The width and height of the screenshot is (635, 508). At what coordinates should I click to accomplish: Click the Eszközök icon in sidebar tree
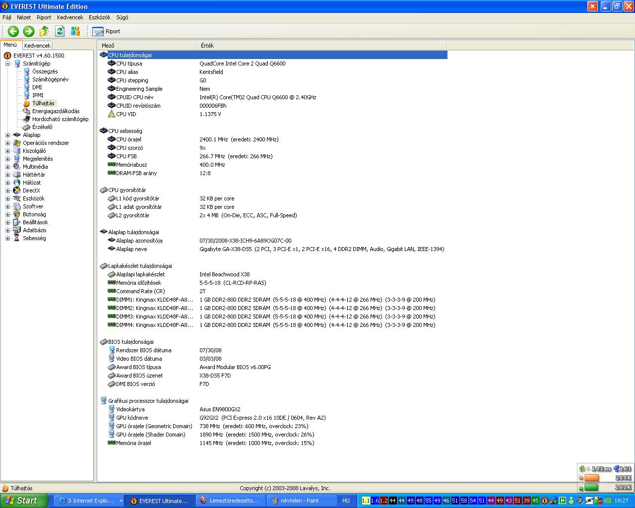click(17, 198)
